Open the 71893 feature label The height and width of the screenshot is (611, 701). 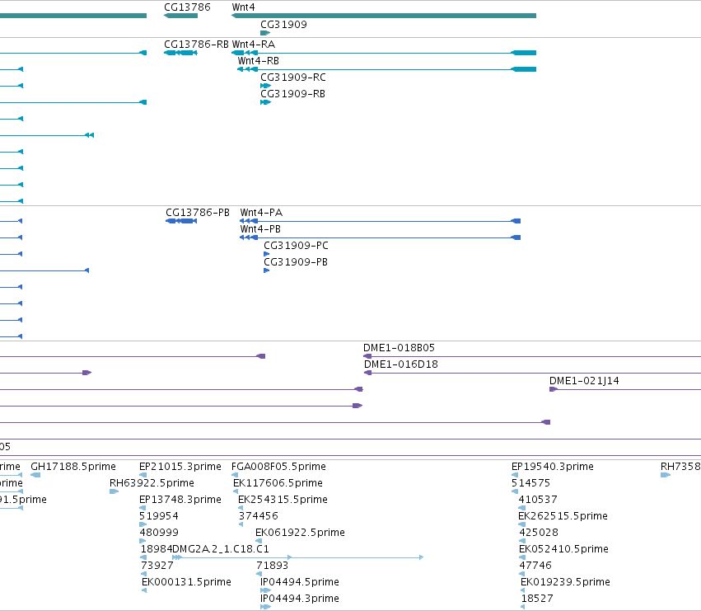(273, 566)
